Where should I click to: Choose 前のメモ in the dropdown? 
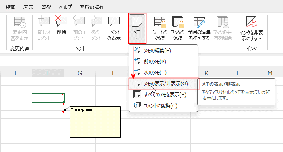163,62
